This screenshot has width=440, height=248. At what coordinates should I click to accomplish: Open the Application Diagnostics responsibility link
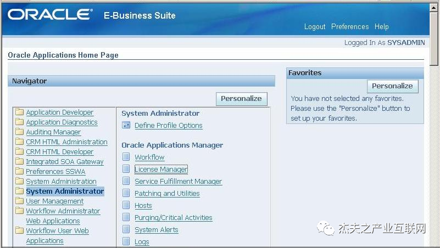click(x=62, y=122)
